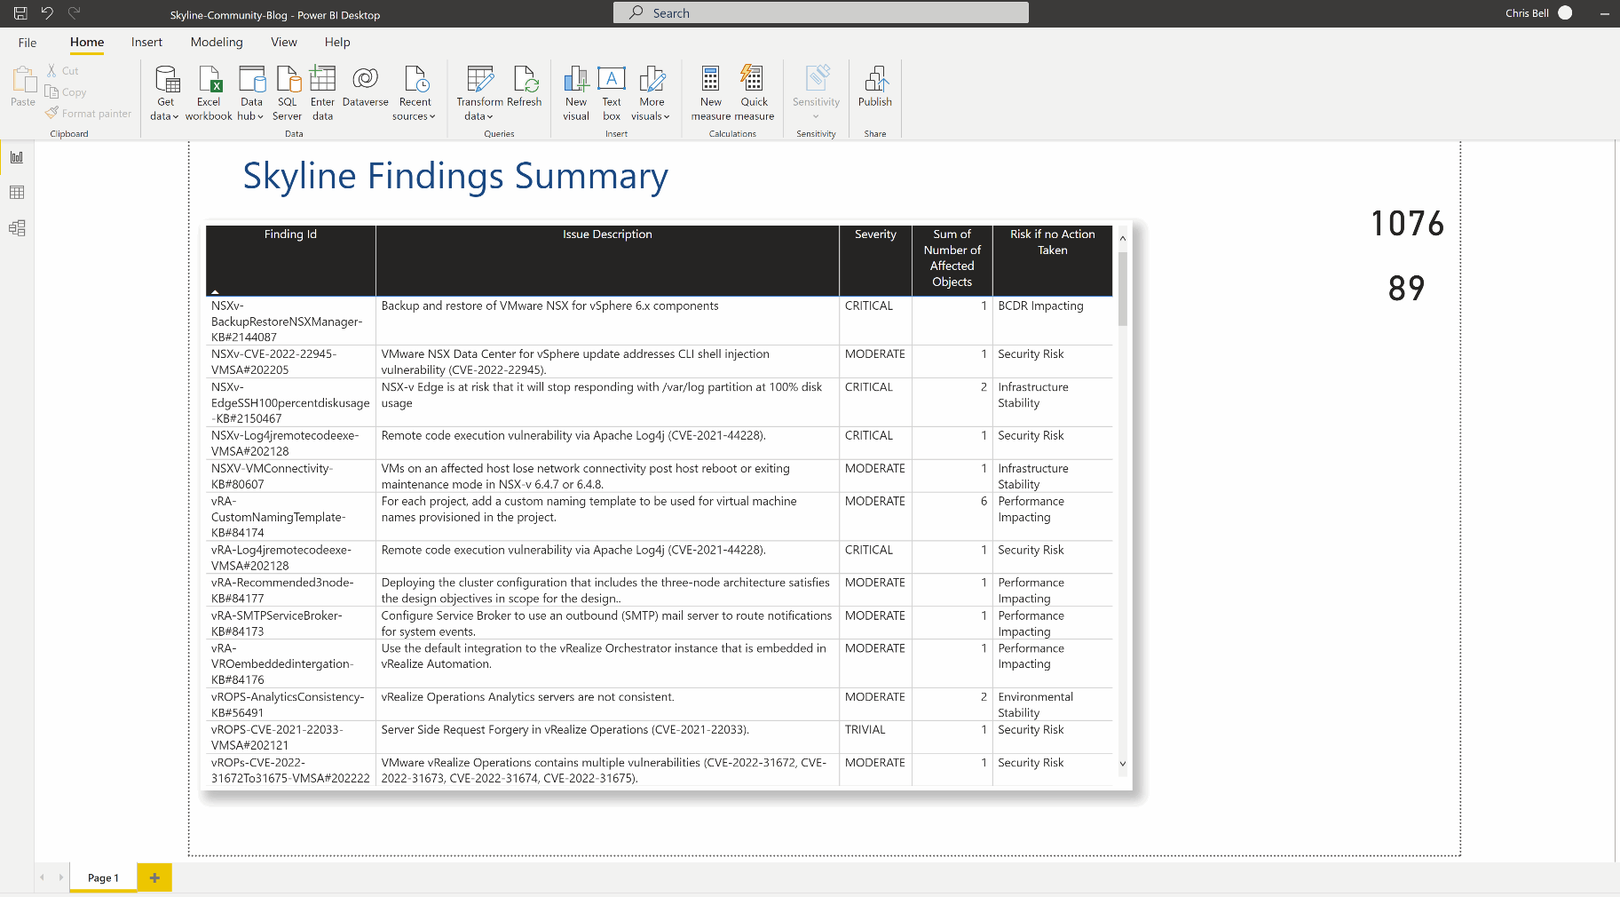
Task: Refresh the report data
Action: tap(526, 91)
